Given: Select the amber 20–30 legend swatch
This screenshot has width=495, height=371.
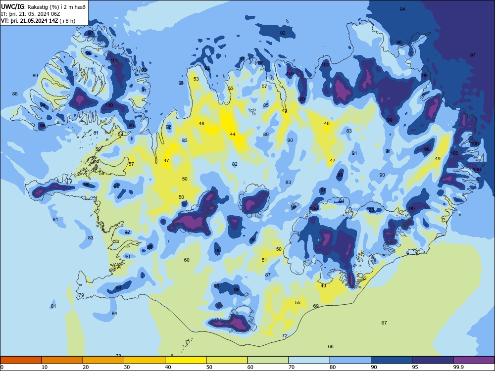Looking at the screenshot, I should (103, 360).
